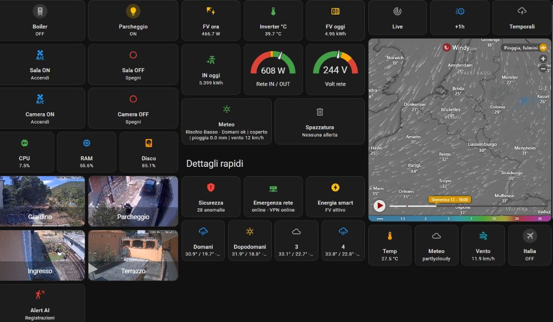Turn on Sala air conditioner icon

tap(40, 55)
